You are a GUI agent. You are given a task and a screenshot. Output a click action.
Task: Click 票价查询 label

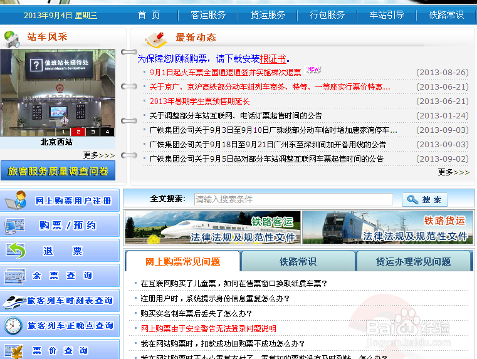click(x=60, y=350)
